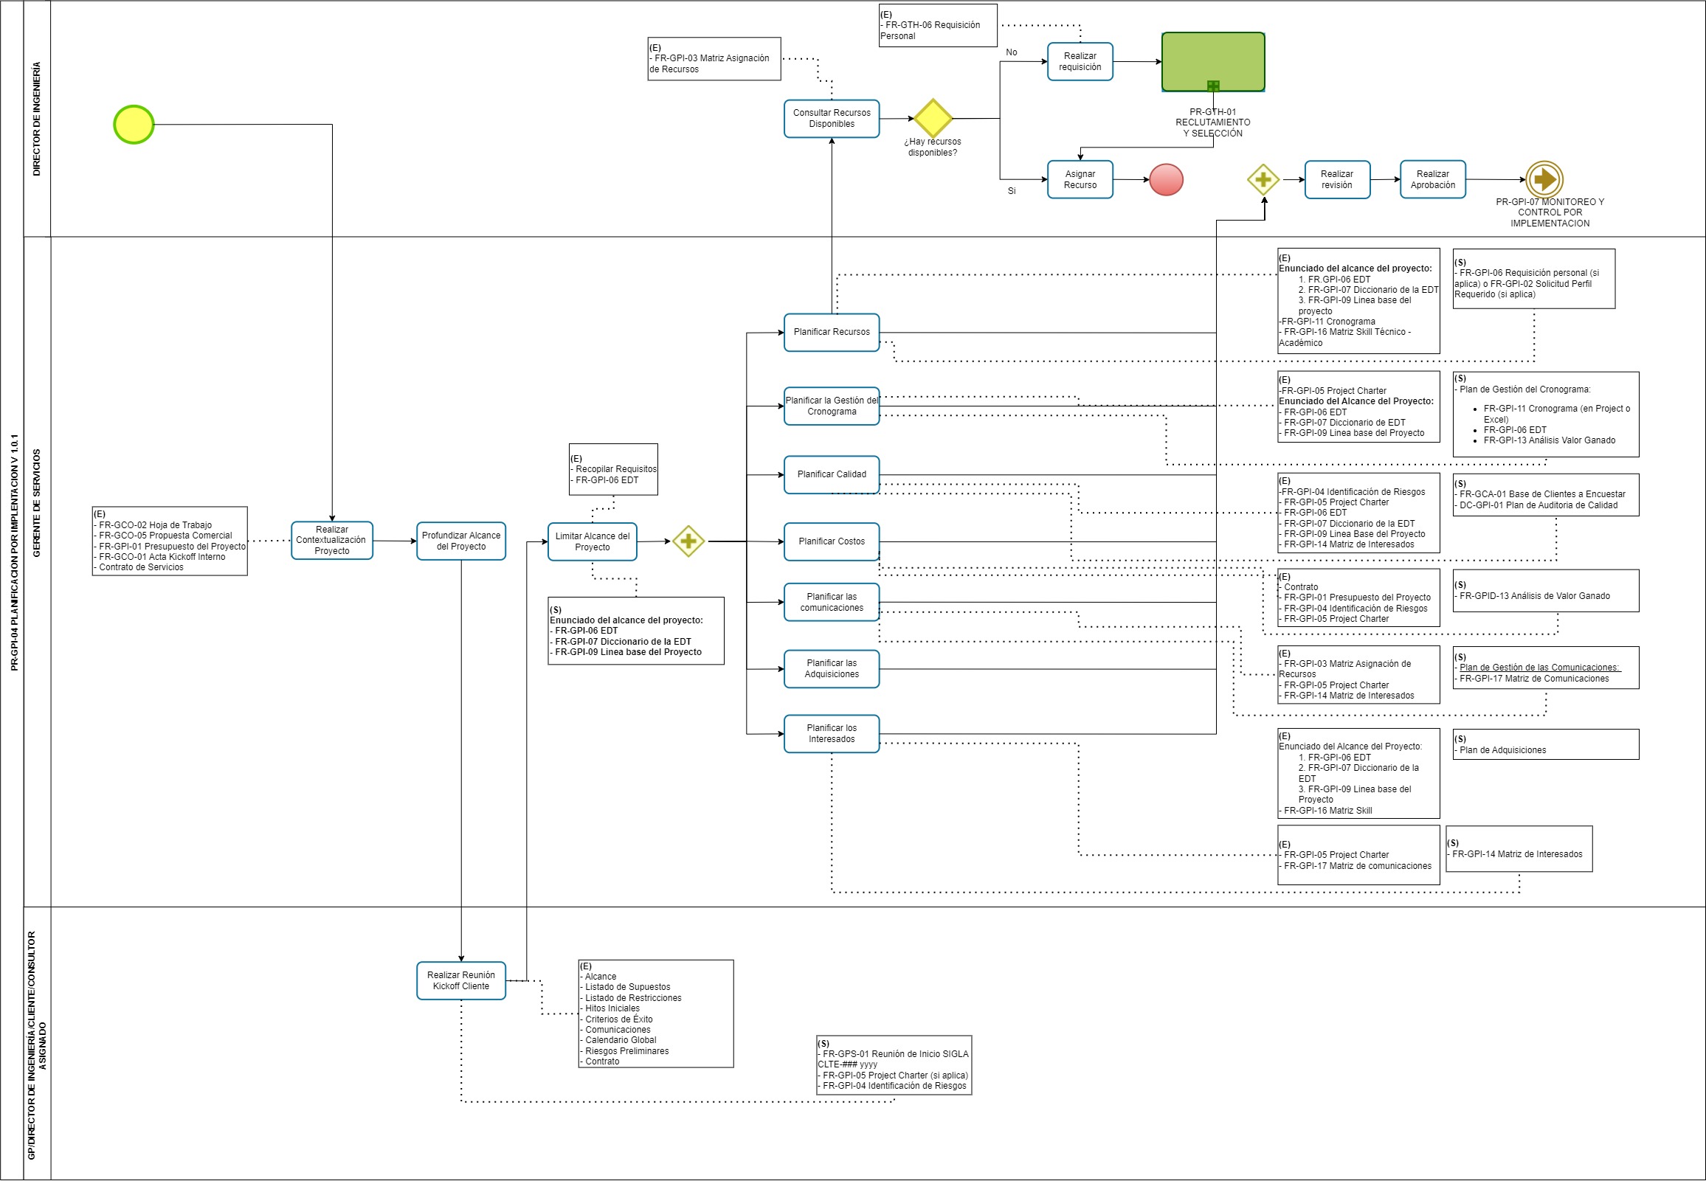Open the green Reclutamiento subprocess box

[1213, 62]
